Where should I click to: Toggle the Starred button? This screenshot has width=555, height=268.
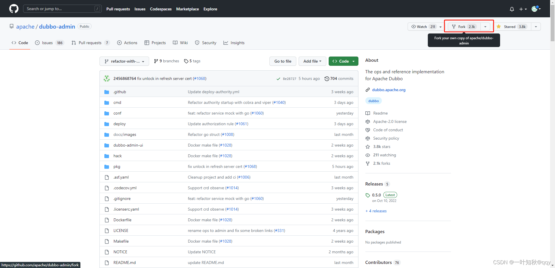point(512,27)
